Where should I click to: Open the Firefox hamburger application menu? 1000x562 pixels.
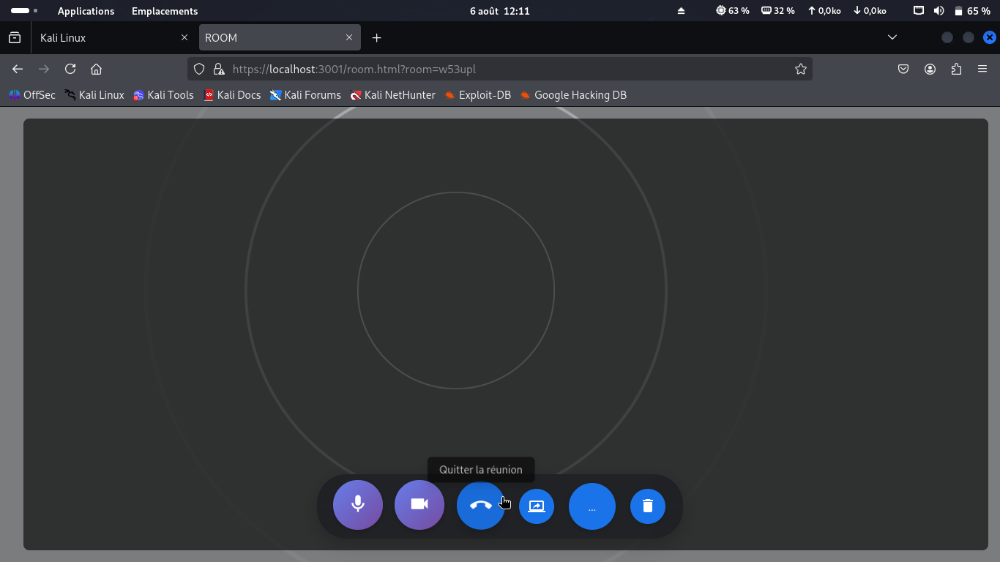coord(982,69)
